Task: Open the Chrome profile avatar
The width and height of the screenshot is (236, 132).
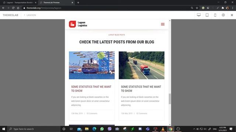Action: pos(228,8)
